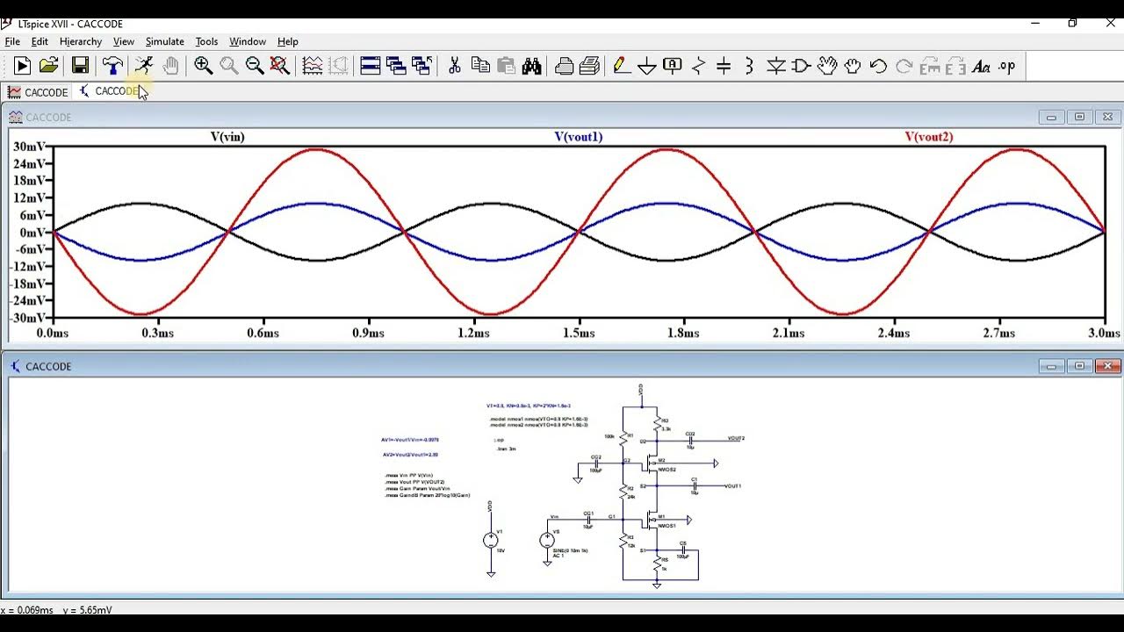Click the Pan magnifier icon

coord(229,66)
